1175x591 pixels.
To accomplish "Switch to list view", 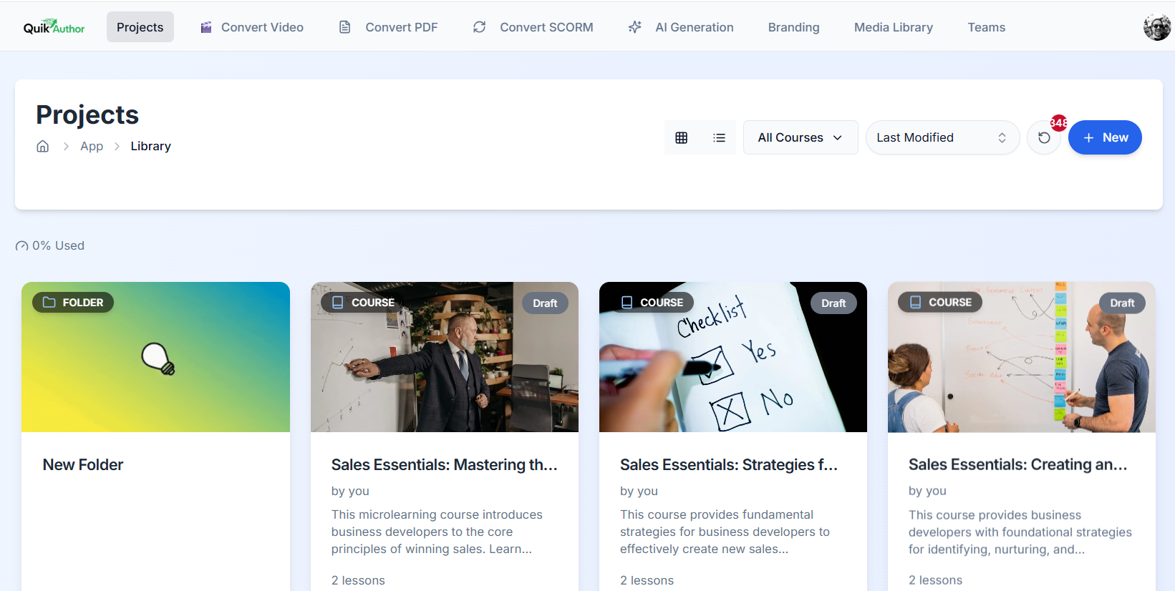I will [719, 137].
